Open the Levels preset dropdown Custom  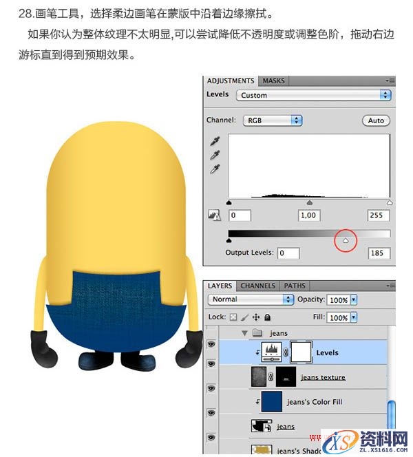pyautogui.click(x=314, y=95)
